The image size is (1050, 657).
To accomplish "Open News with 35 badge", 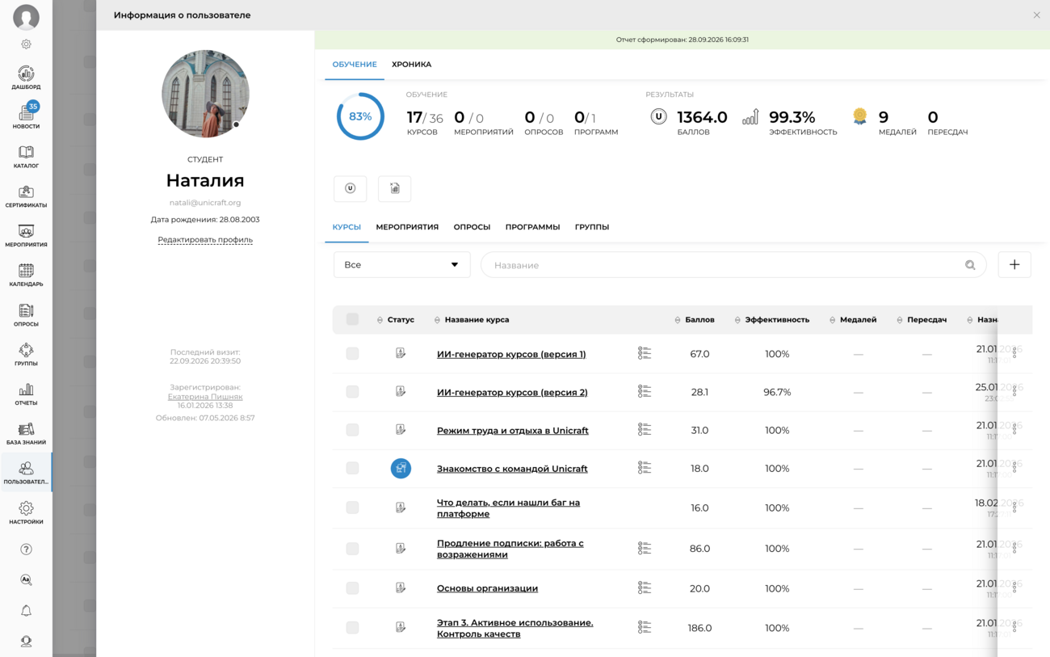I will [26, 116].
